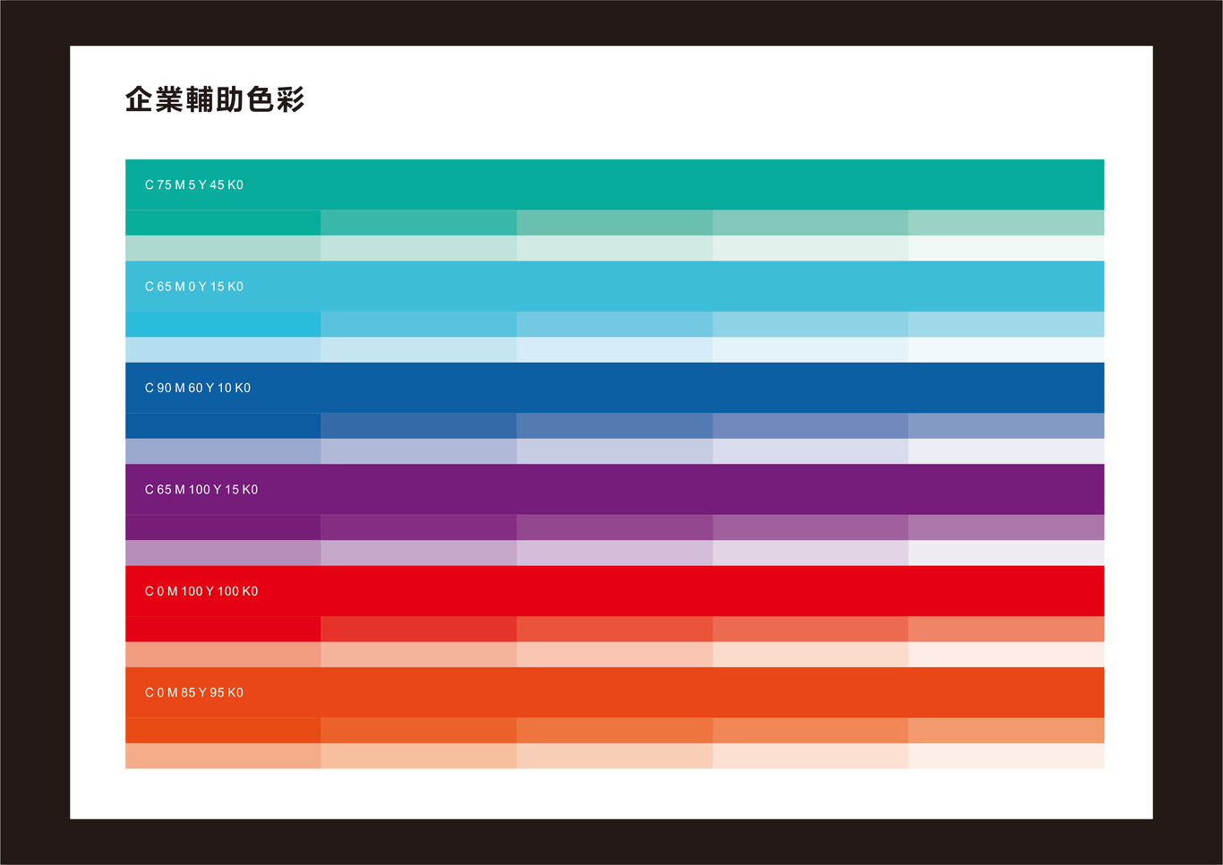Pick the fifth swatch in cyan's upper tint row
1223x865 pixels.
tap(1006, 324)
